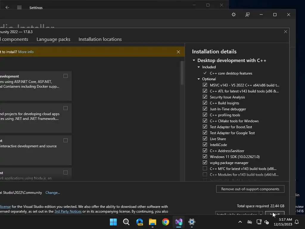Screen dimensions: 305x229
Task: Open the 3rd Party Notices link
Action: point(68,211)
